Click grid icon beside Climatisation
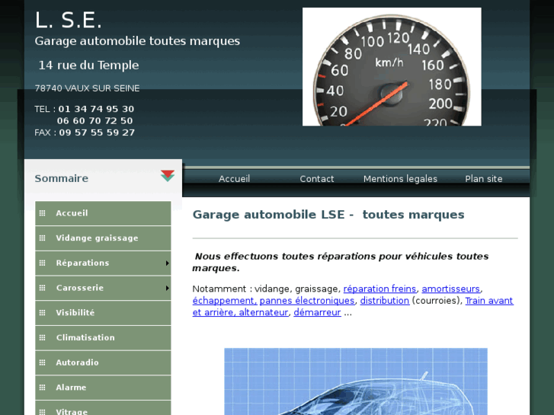 click(43, 337)
